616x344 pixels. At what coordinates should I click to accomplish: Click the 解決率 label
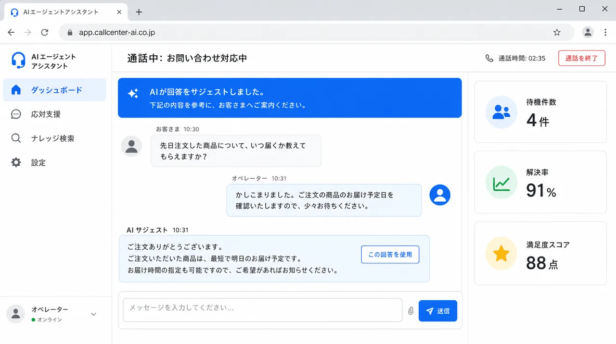pos(537,172)
